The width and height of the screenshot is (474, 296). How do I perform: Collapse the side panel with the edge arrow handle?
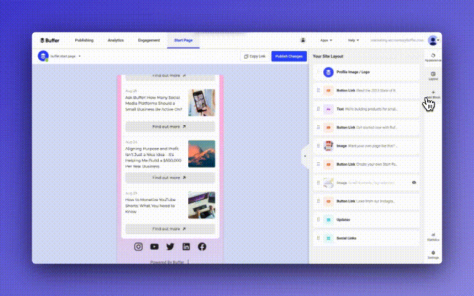click(305, 156)
